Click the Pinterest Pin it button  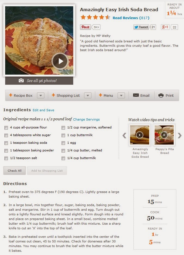coord(85,27)
